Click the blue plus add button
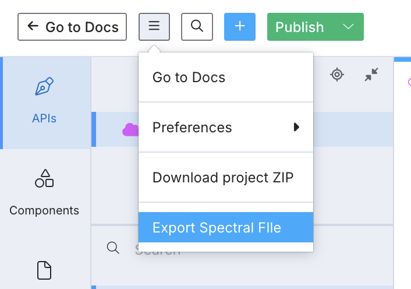The image size is (411, 289). (x=240, y=27)
